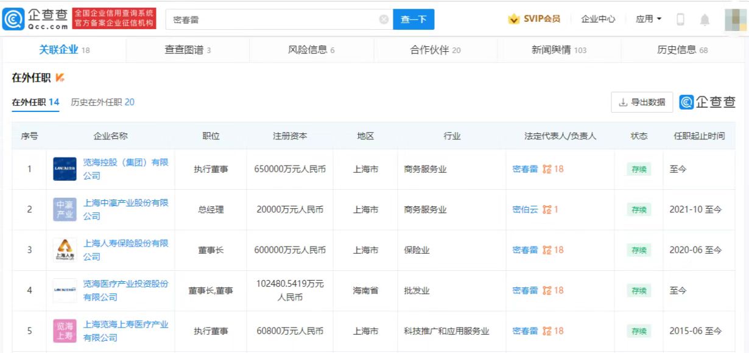
Task: Open the notification bell icon
Action: 705,19
